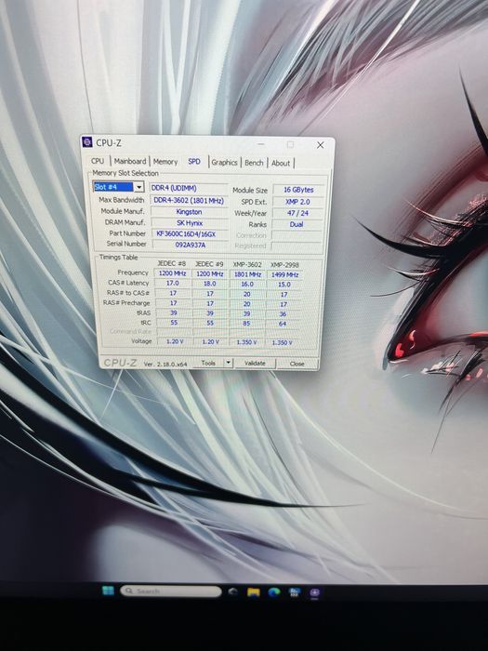Click the CPU-Z title bar logo icon
Image resolution: width=488 pixels, height=651 pixels.
tap(87, 142)
